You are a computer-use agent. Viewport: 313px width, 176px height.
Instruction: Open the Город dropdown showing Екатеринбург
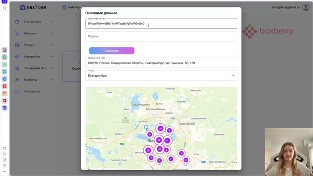(x=161, y=76)
